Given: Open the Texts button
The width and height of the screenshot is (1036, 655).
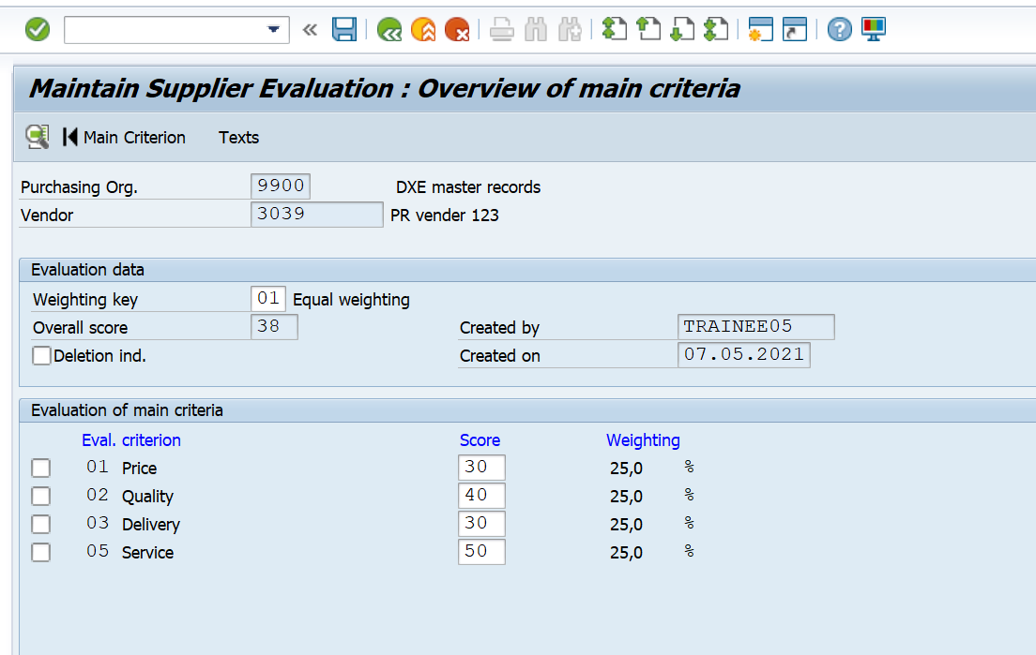Looking at the screenshot, I should [238, 137].
